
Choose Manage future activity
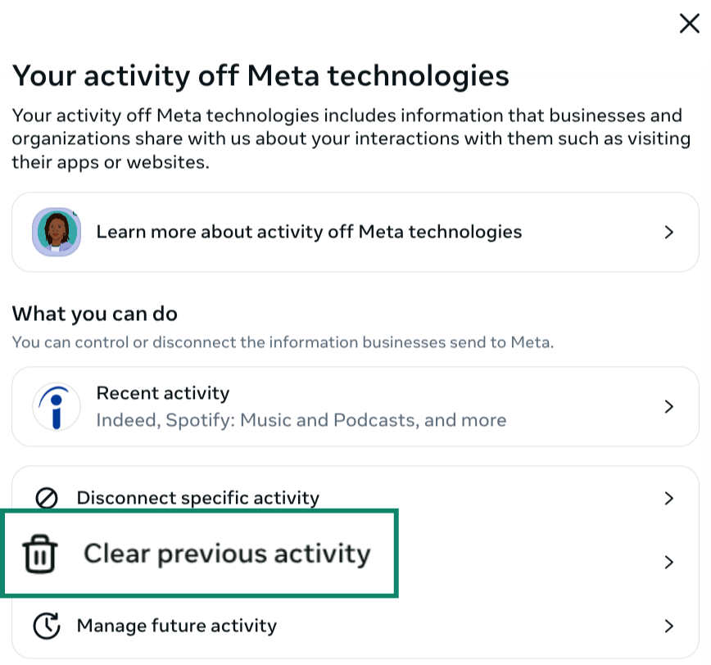176,625
